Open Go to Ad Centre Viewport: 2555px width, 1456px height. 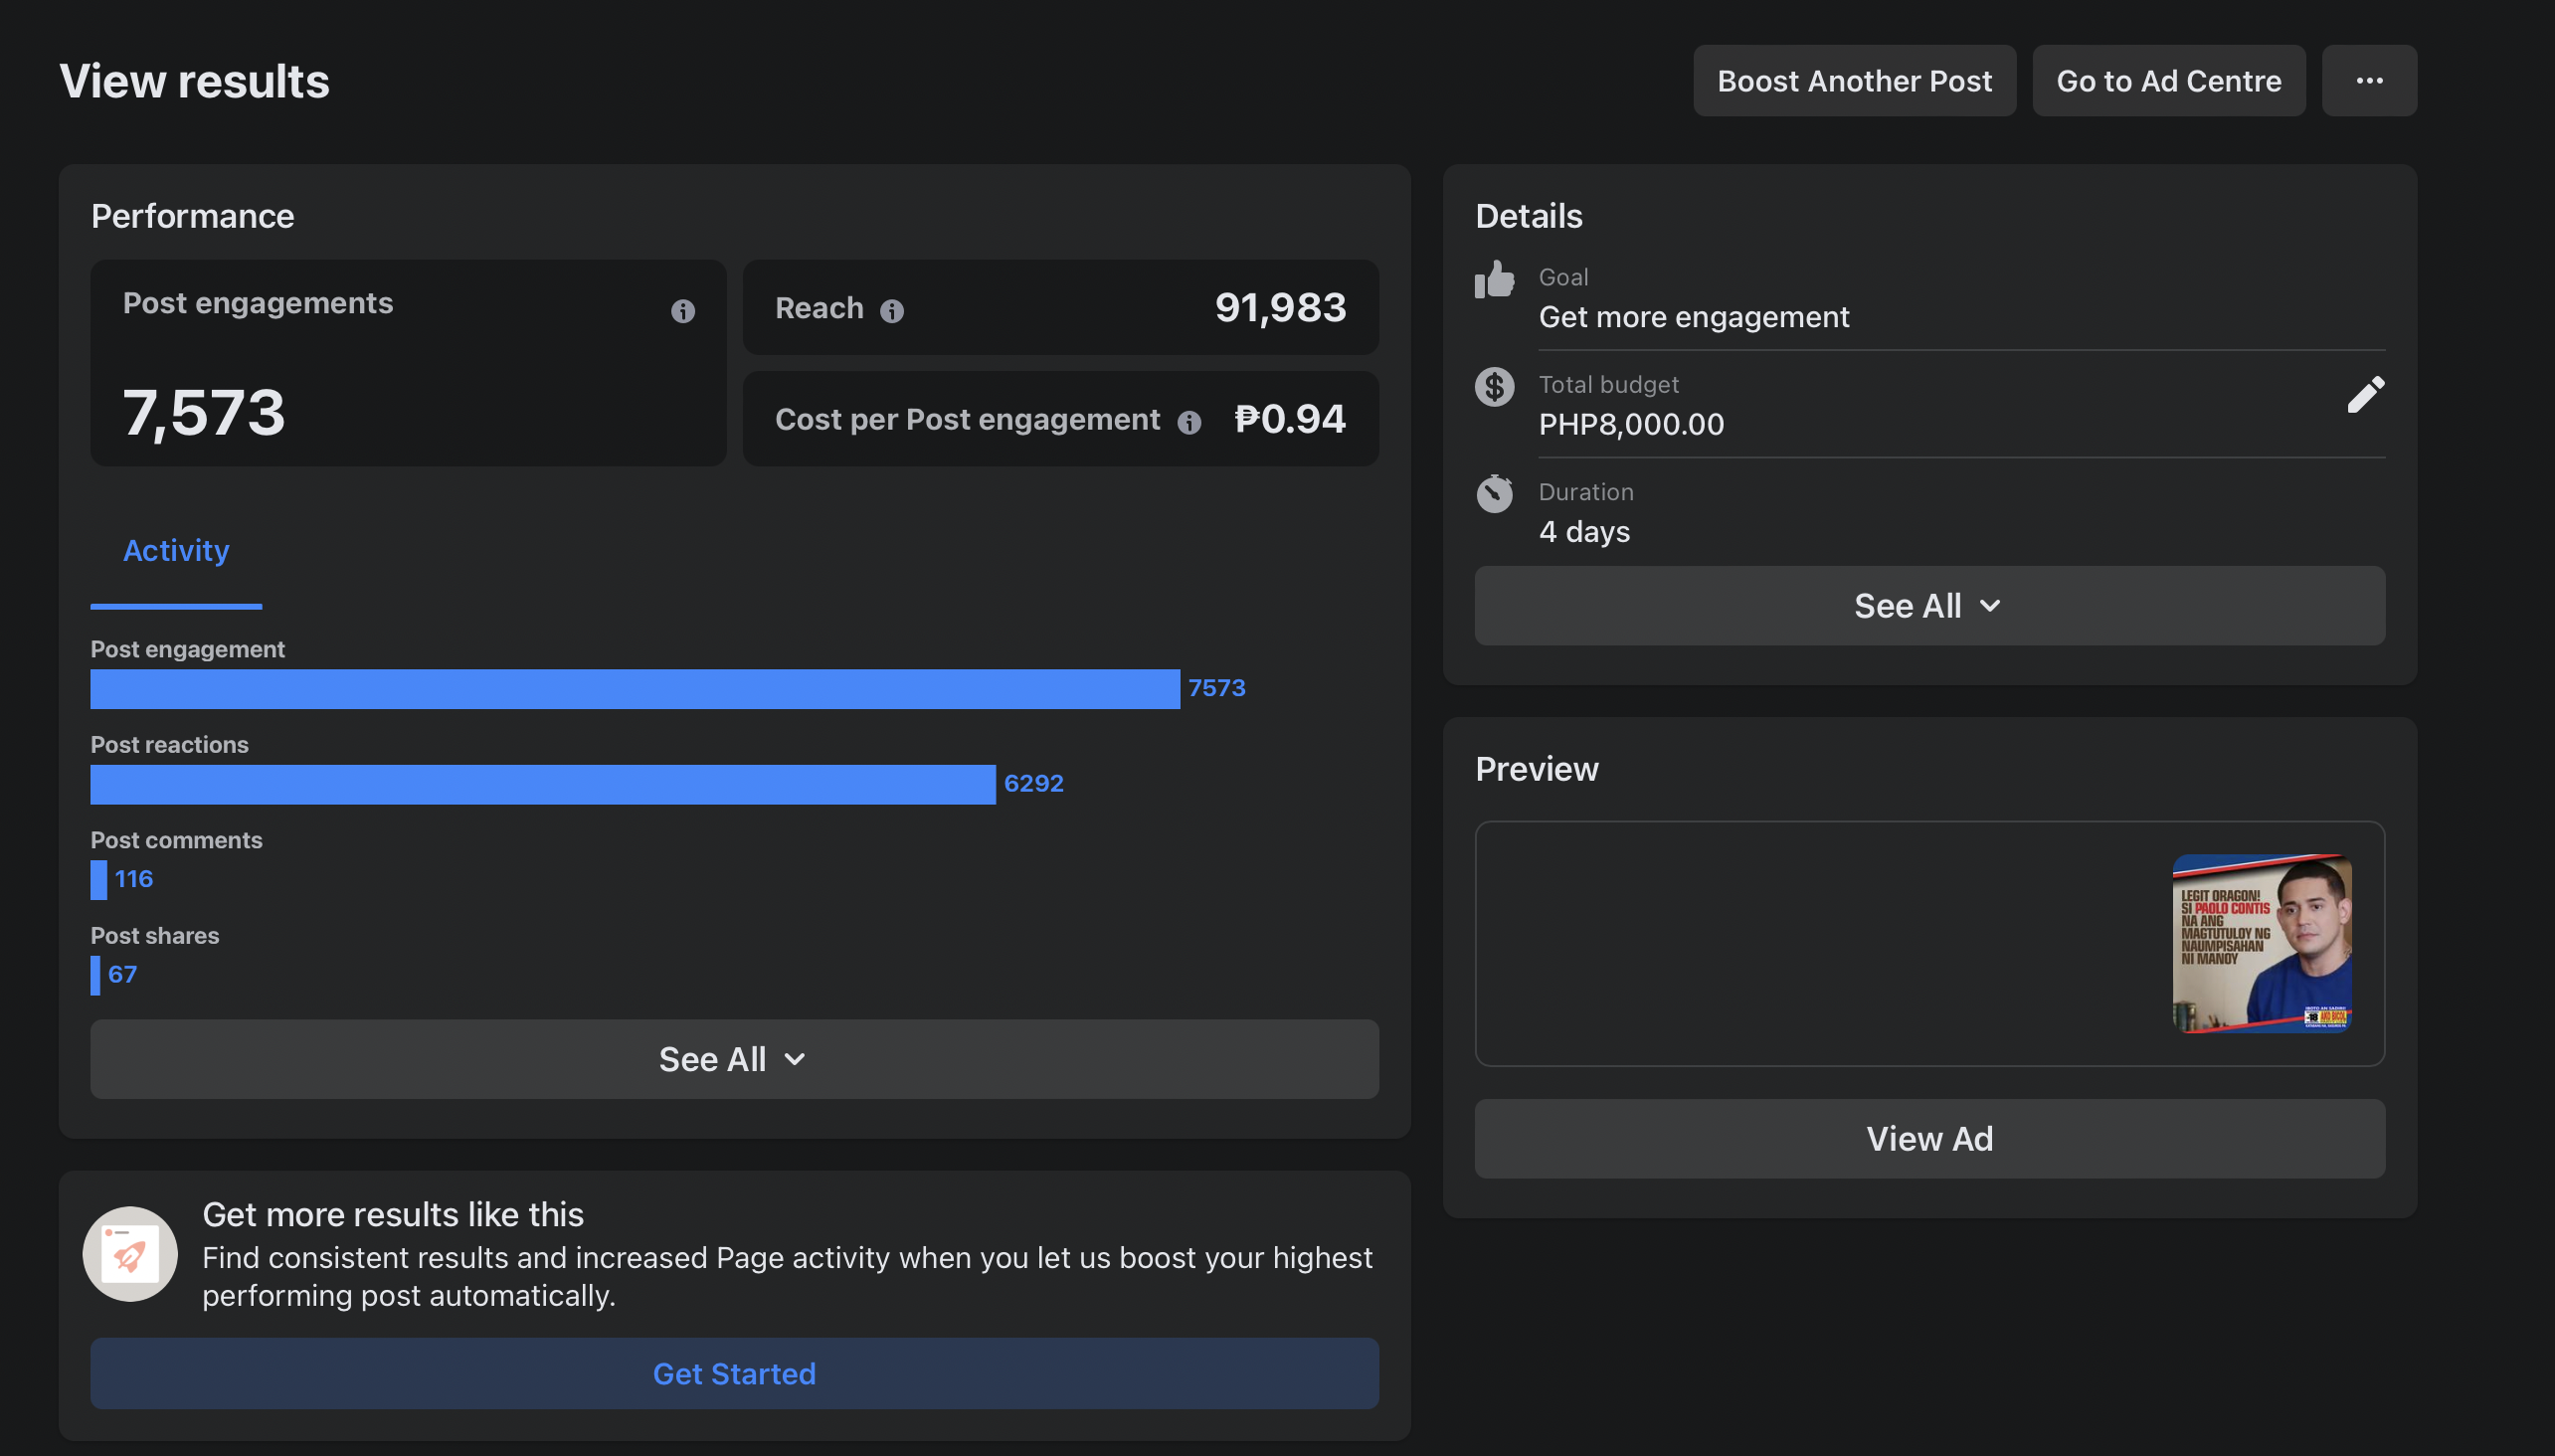2168,81
